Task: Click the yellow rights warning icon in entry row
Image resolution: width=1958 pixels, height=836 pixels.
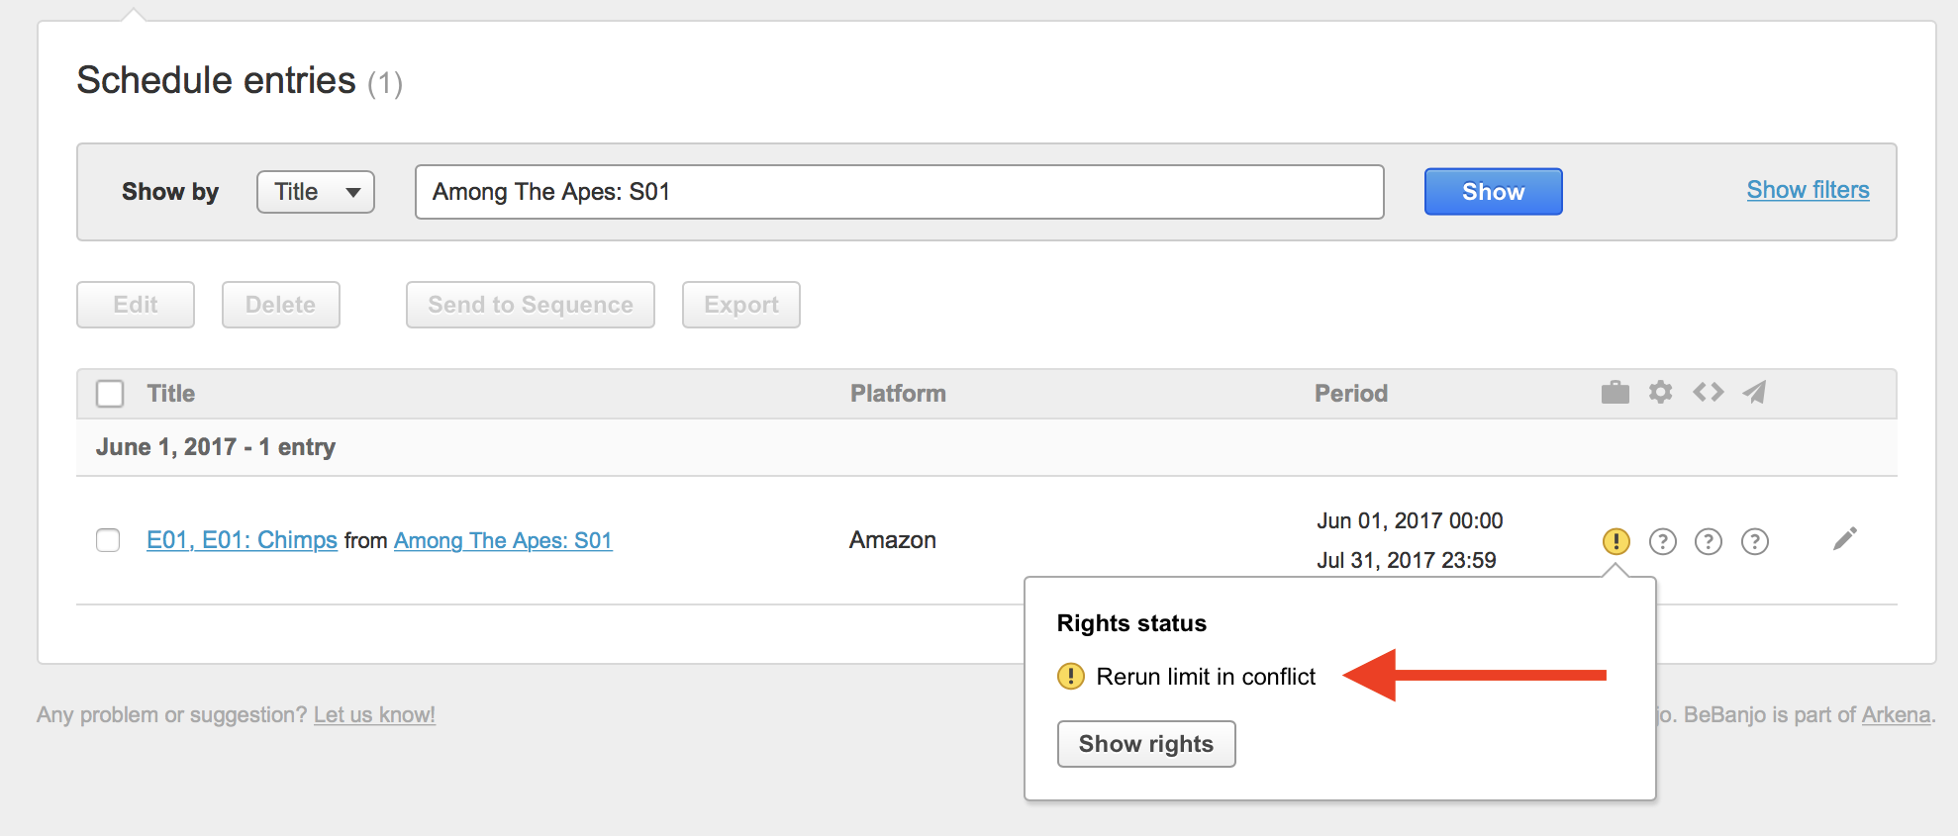Action: click(1615, 541)
